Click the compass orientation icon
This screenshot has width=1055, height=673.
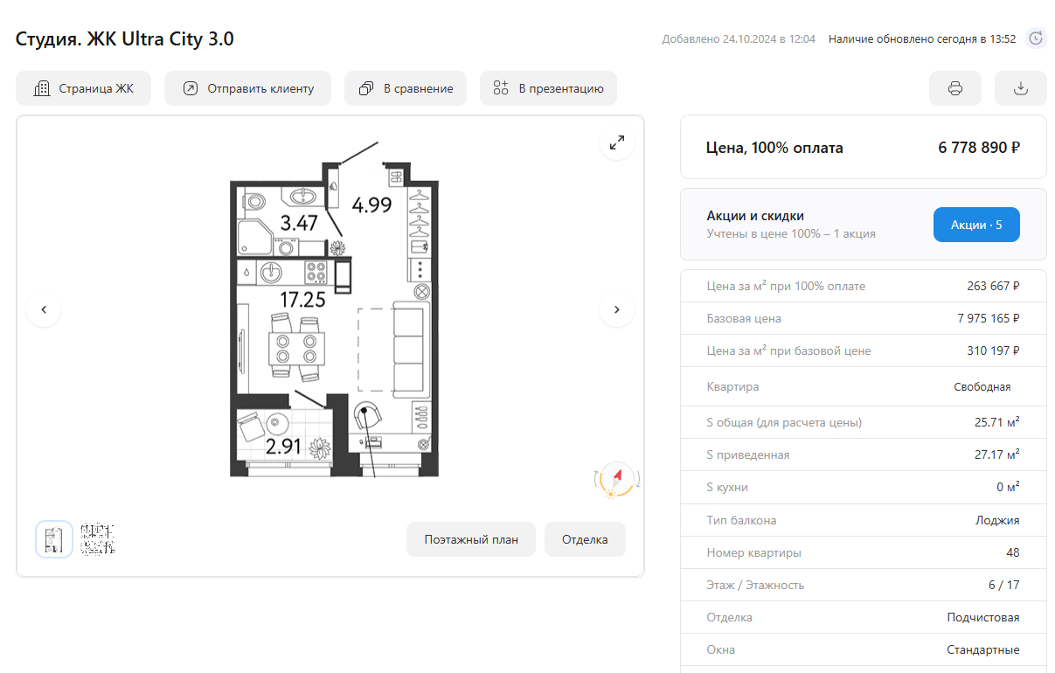617,481
